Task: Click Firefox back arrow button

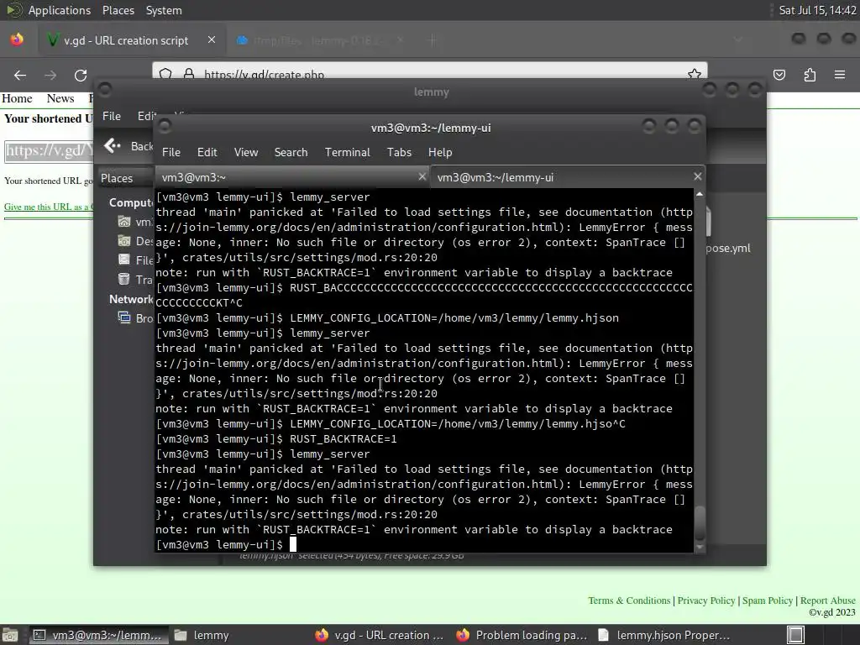Action: pyautogui.click(x=20, y=75)
